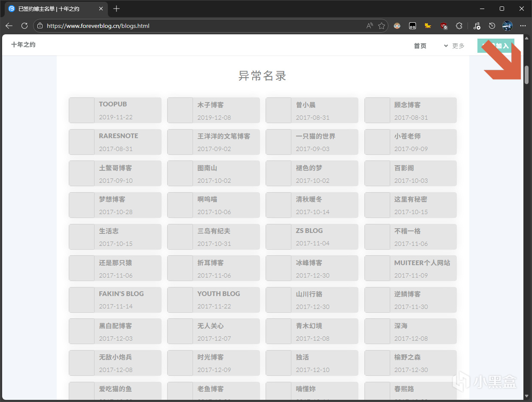Open the user profile avatar

pos(508,26)
